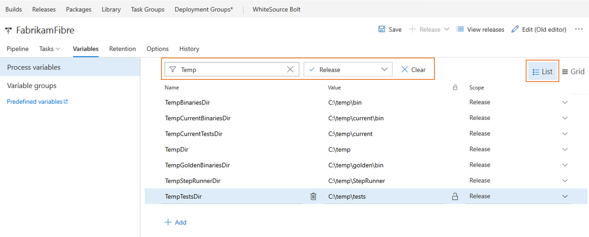Viewport: 589px width, 237px height.
Task: Go to Builds in top navigation
Action: 13,9
